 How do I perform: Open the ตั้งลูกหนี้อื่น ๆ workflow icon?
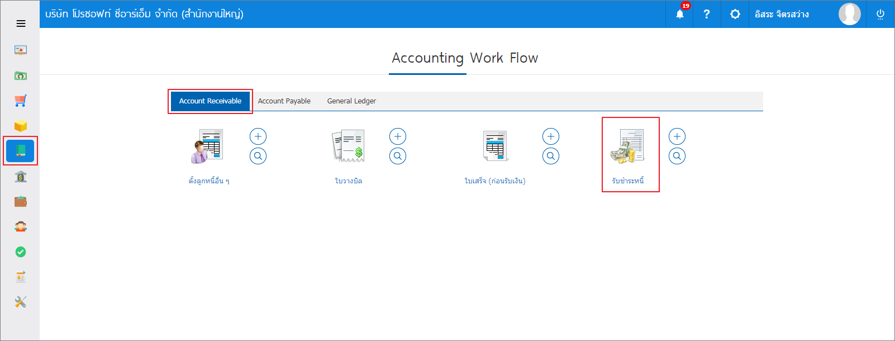pos(207,146)
